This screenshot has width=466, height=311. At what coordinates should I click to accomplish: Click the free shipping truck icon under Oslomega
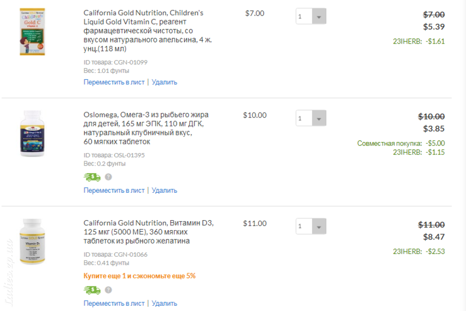click(x=92, y=177)
